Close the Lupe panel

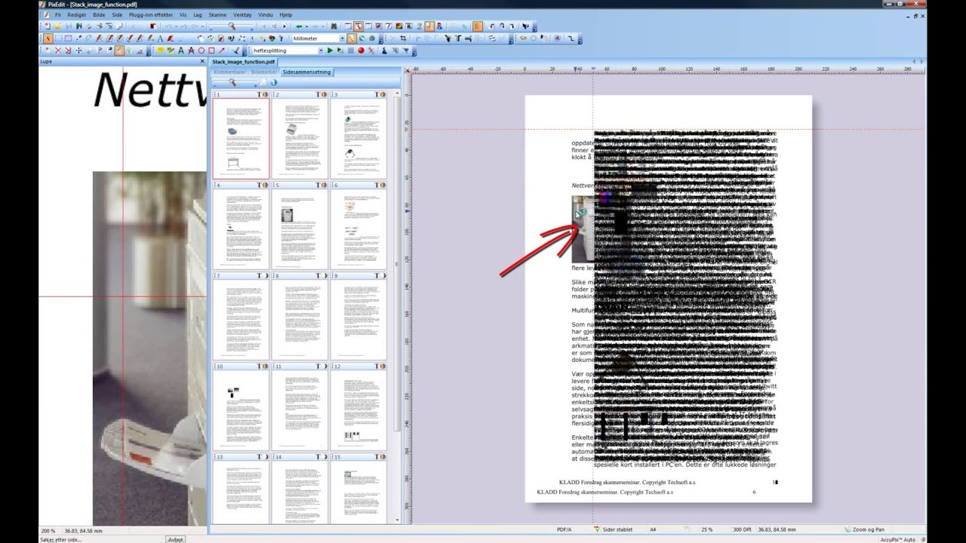point(202,62)
